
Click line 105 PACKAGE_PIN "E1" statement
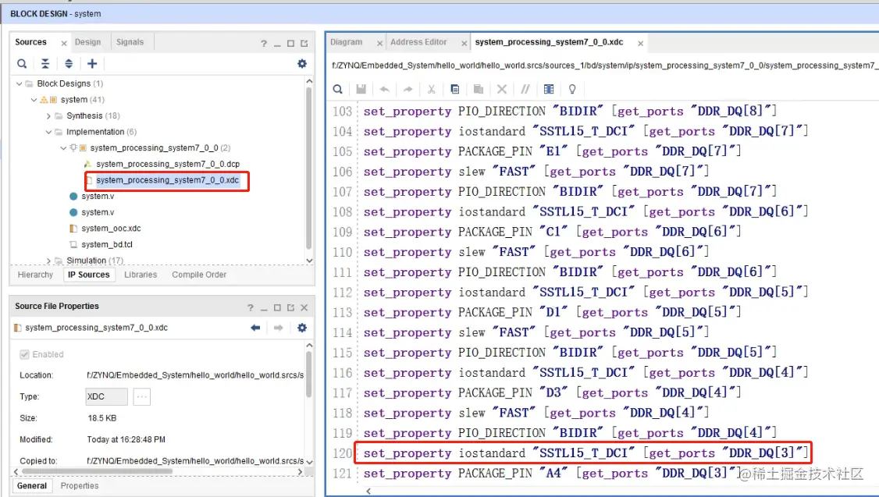552,151
